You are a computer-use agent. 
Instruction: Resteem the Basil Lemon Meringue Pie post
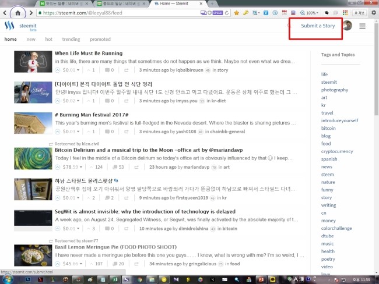coord(135,264)
